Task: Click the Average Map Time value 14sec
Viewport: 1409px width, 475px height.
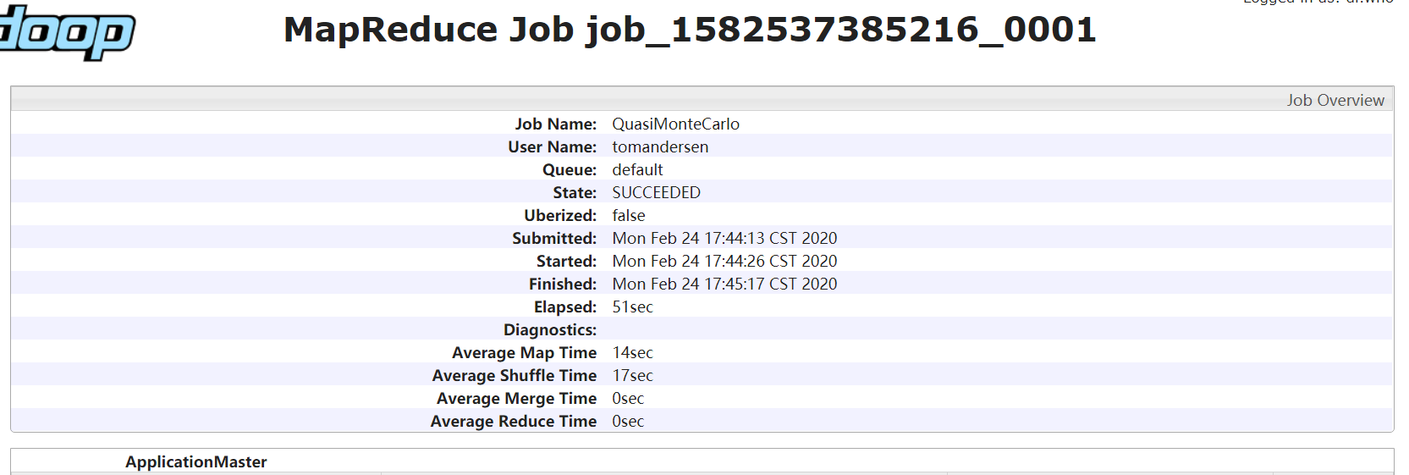Action: point(632,352)
